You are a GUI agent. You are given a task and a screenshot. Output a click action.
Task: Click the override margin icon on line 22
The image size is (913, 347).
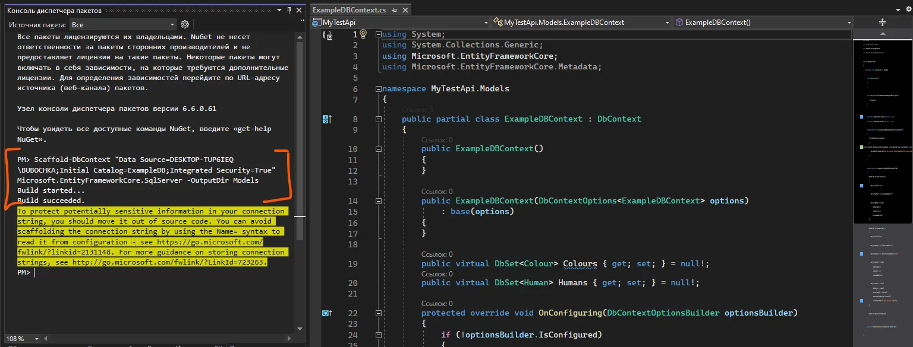click(326, 313)
